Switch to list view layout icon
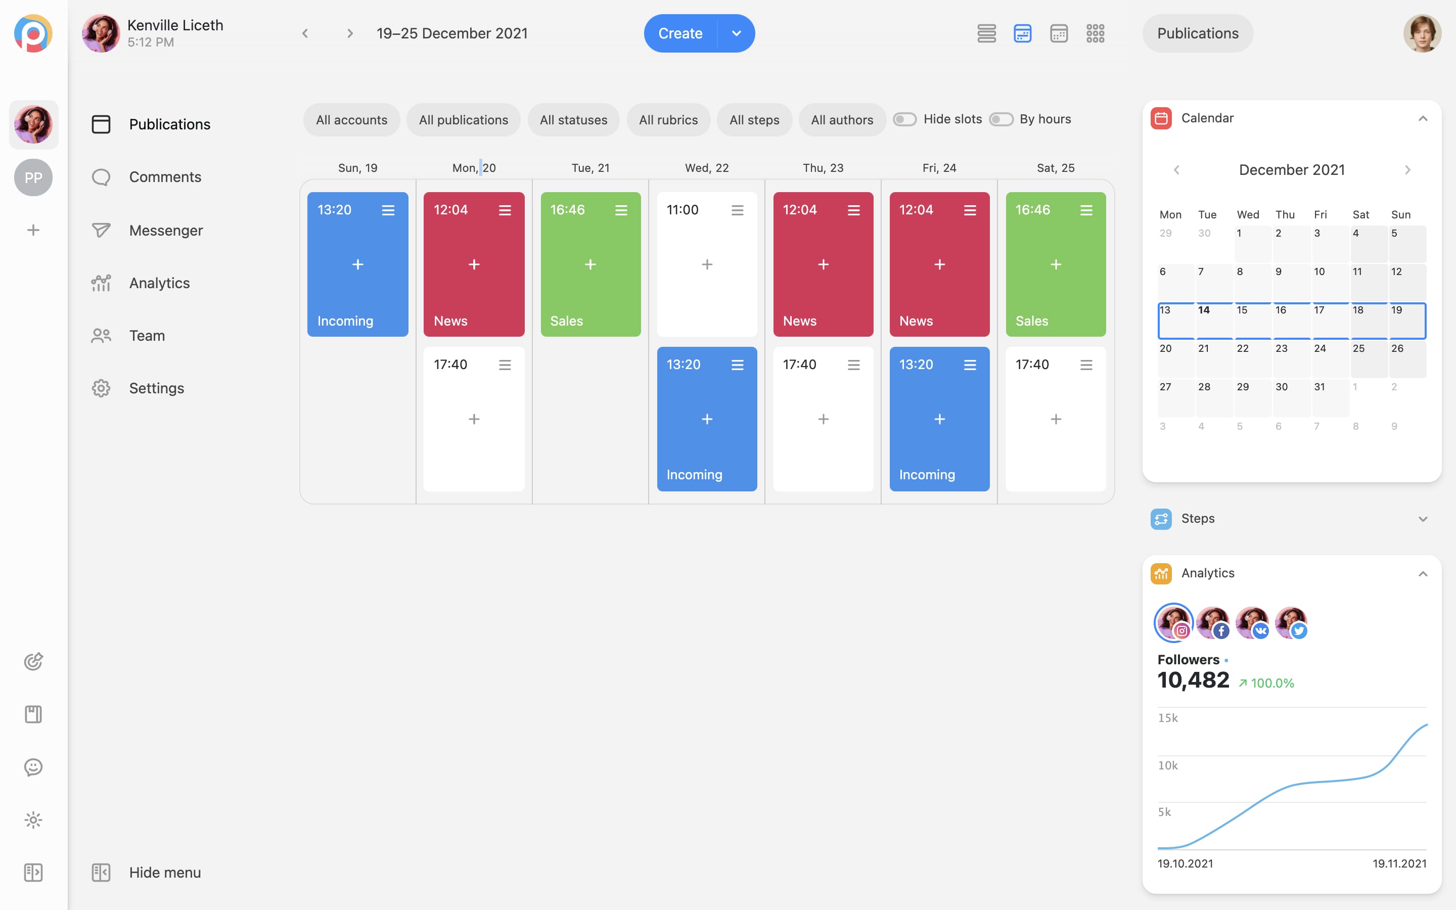 pos(987,33)
